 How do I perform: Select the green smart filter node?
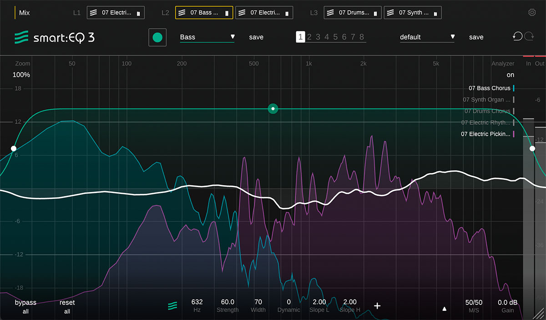click(x=273, y=109)
